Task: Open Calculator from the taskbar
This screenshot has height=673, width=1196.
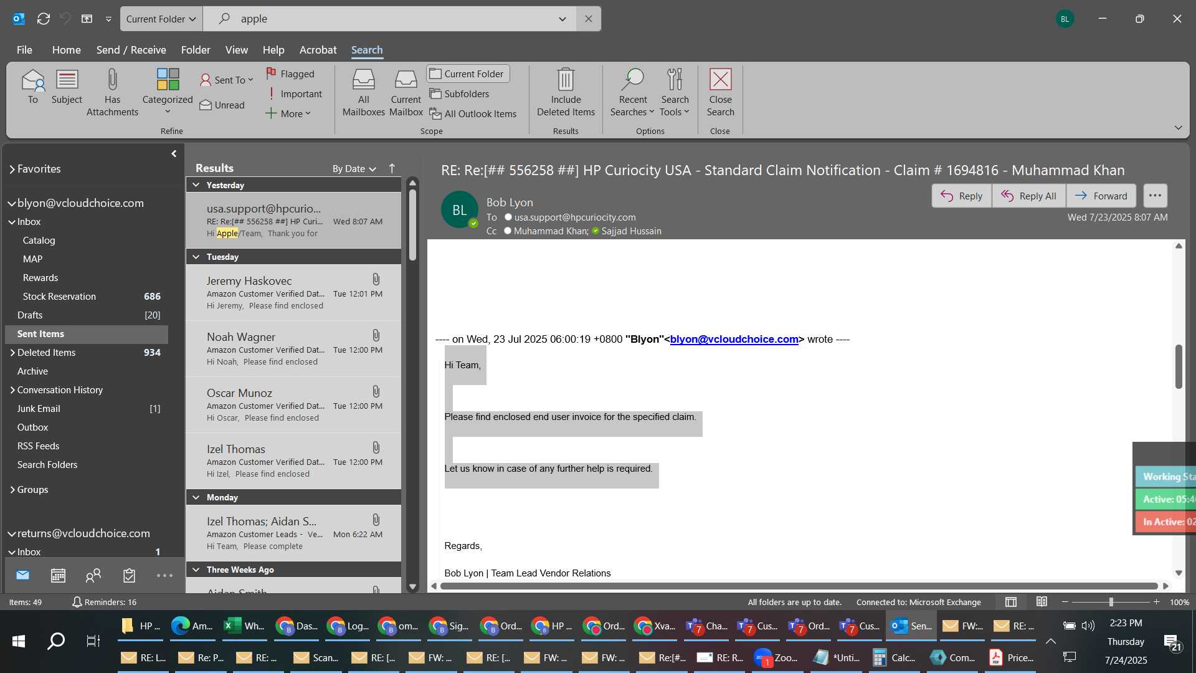Action: click(x=895, y=657)
